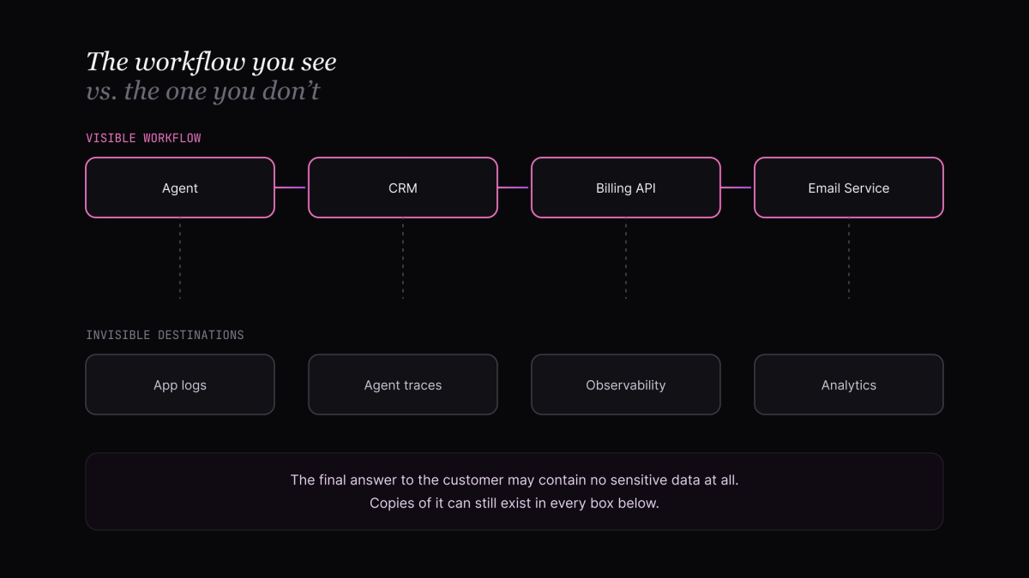The image size is (1029, 578).
Task: Click connector between CRM and Billing API
Action: [x=514, y=188]
